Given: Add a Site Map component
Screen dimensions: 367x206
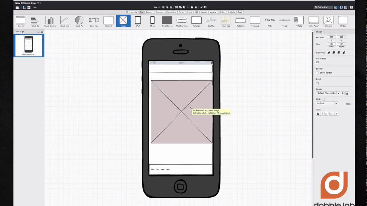Looking at the screenshot, I should coord(211,21).
